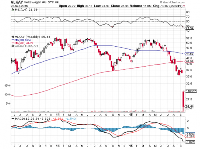This screenshot has width=200, height=149.
Task: Click the RSI indicator icon beside RSI(14)
Action: (x=13, y=9)
